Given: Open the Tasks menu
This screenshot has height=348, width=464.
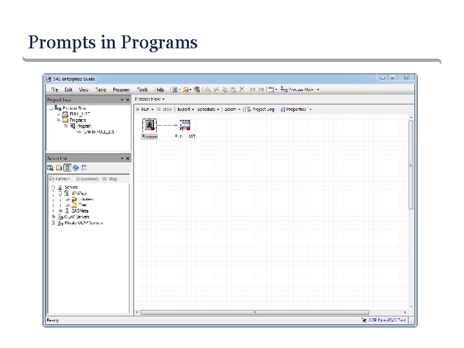Looking at the screenshot, I should pyautogui.click(x=101, y=90).
